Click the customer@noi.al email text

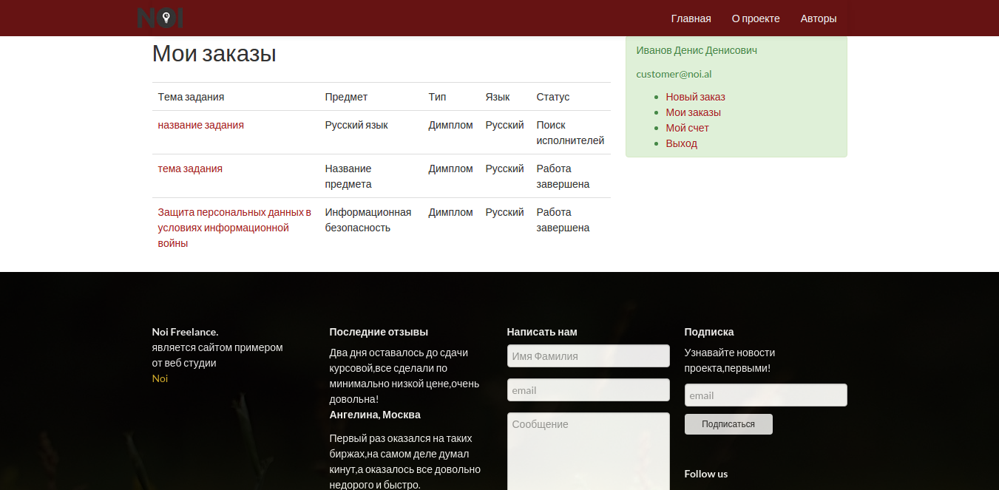674,74
